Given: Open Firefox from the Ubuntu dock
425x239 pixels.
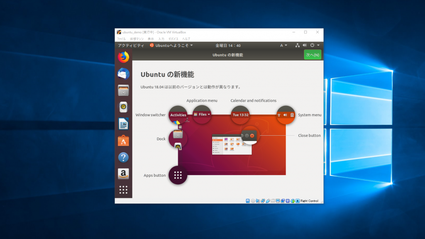Looking at the screenshot, I should pos(123,57).
